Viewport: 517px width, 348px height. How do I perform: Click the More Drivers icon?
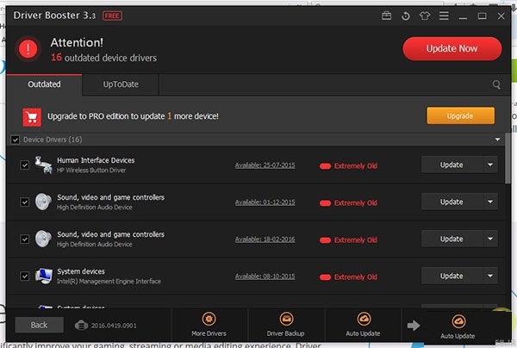pyautogui.click(x=209, y=324)
